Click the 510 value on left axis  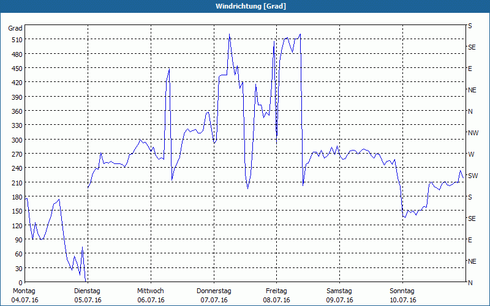17,40
